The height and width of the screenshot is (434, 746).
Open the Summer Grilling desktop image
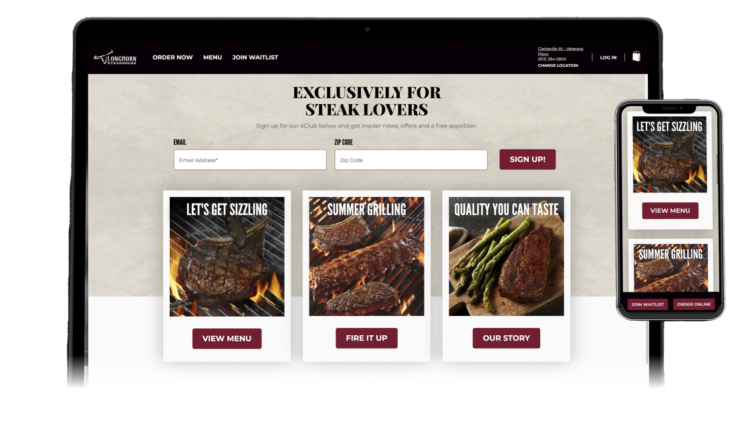coord(366,256)
